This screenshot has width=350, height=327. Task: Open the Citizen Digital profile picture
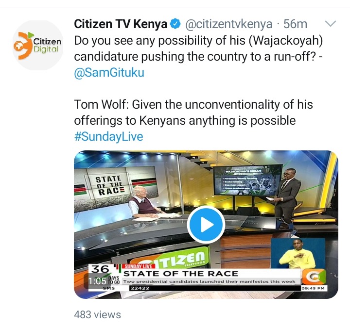(x=38, y=46)
